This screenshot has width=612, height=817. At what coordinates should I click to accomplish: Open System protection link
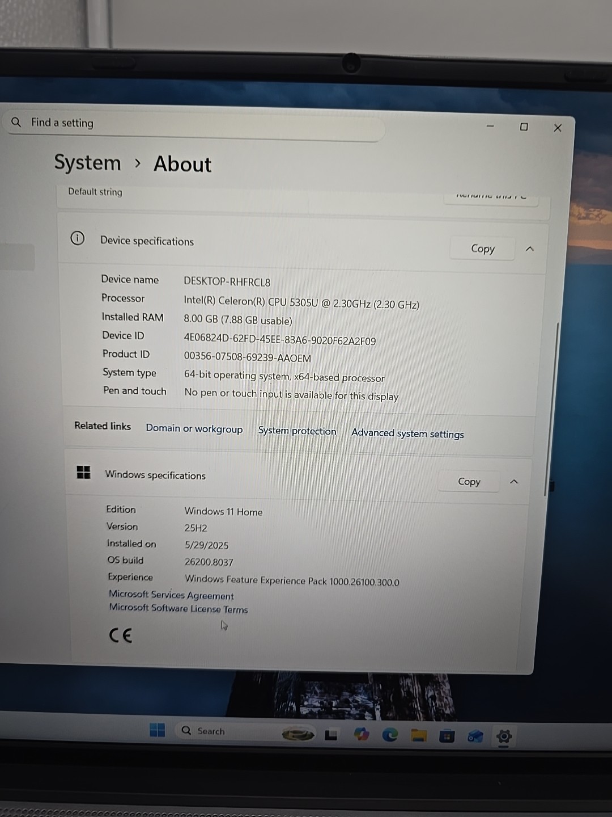tap(297, 431)
